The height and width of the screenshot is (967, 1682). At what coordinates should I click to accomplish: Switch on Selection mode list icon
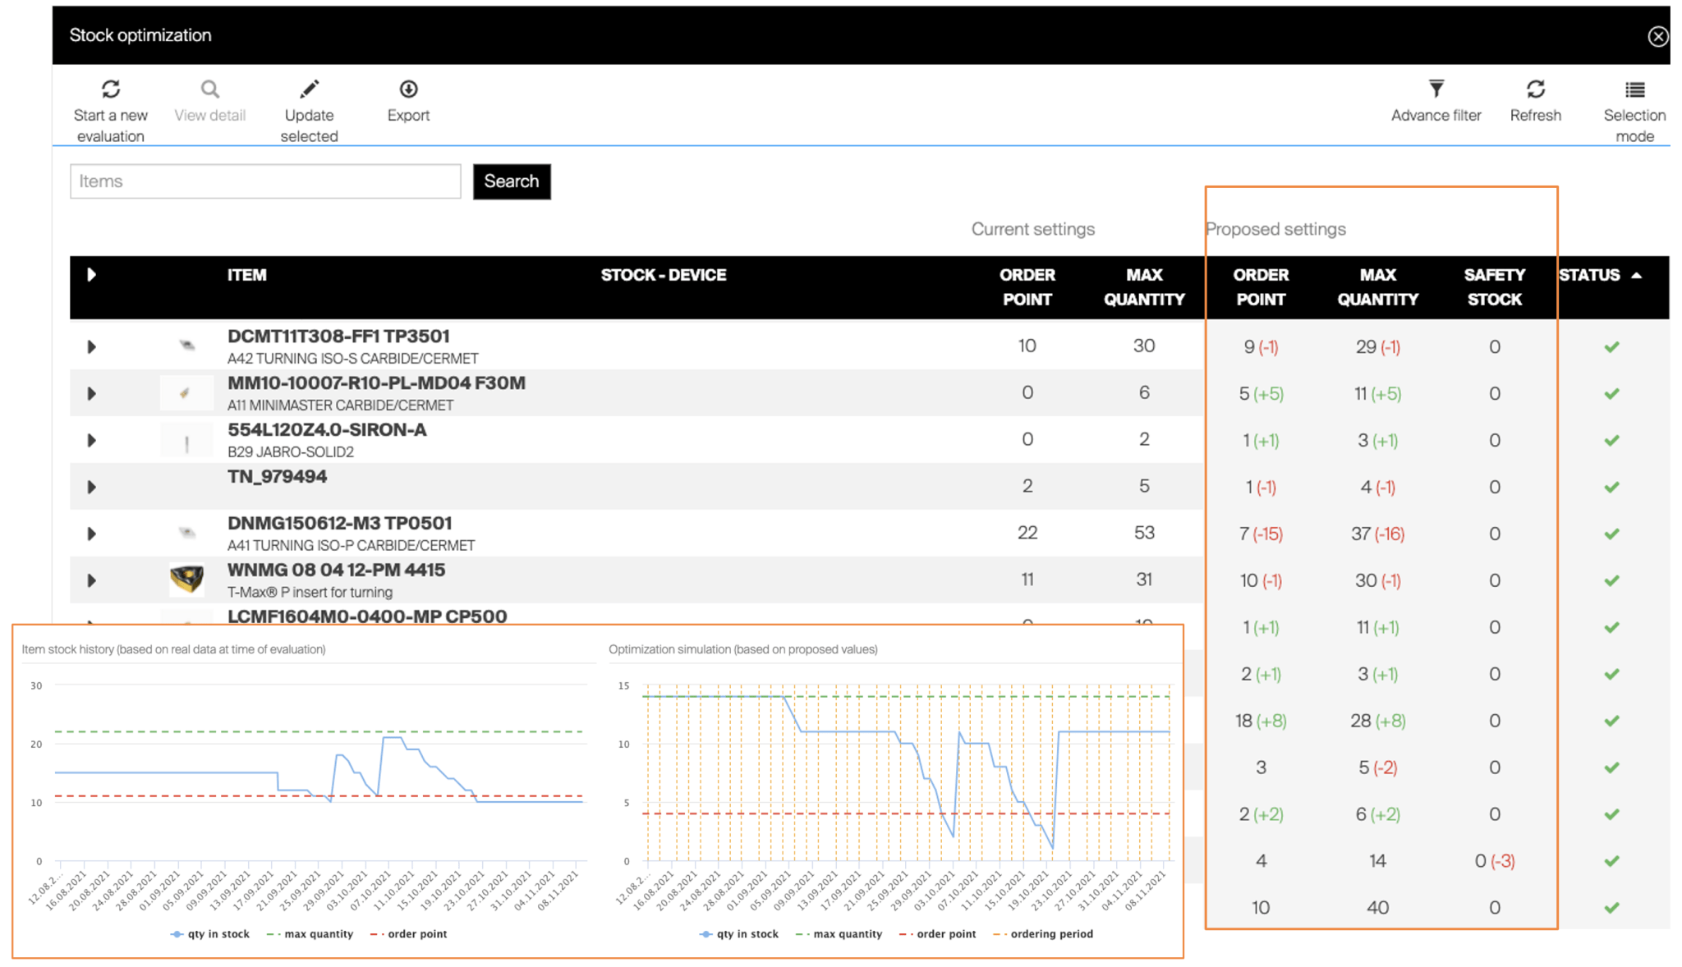pos(1634,89)
